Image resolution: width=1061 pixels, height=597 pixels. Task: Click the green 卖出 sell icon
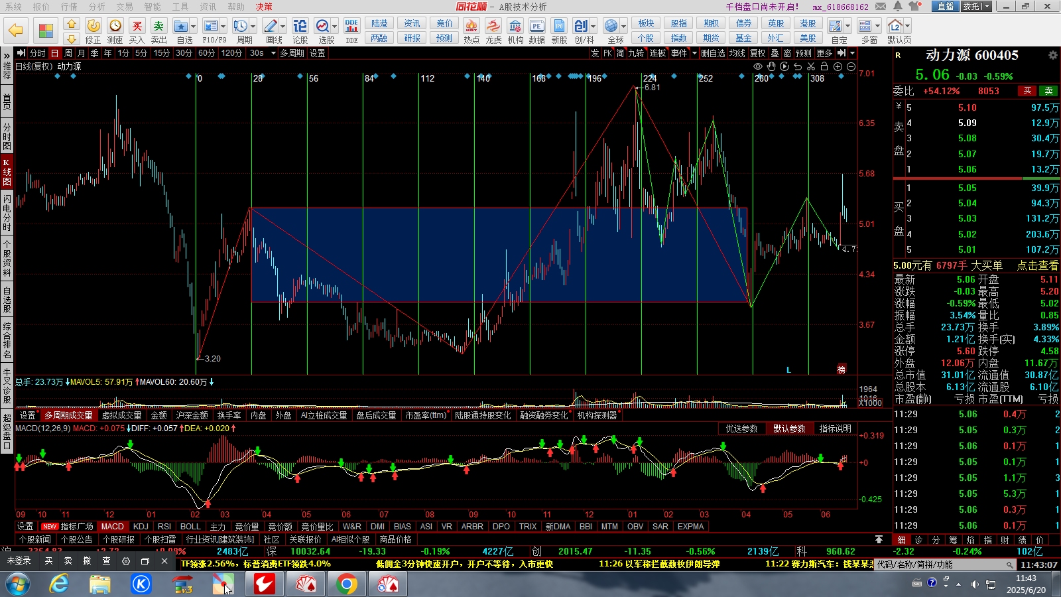coord(158,26)
